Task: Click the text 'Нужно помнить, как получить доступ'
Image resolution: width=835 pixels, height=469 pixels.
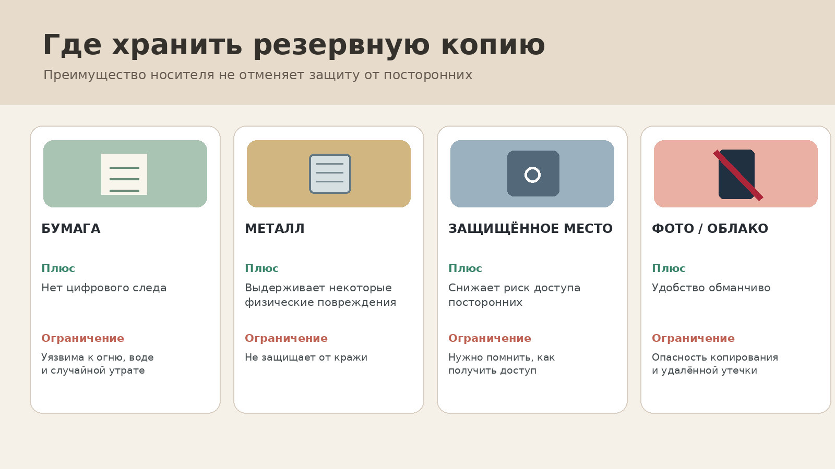Action: coord(502,364)
